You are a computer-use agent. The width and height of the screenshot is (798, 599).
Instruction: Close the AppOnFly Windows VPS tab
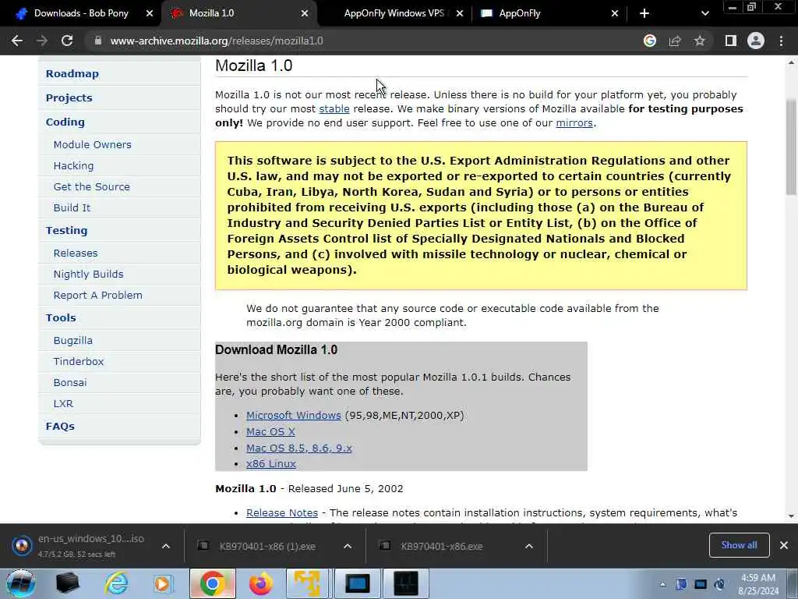tap(460, 13)
